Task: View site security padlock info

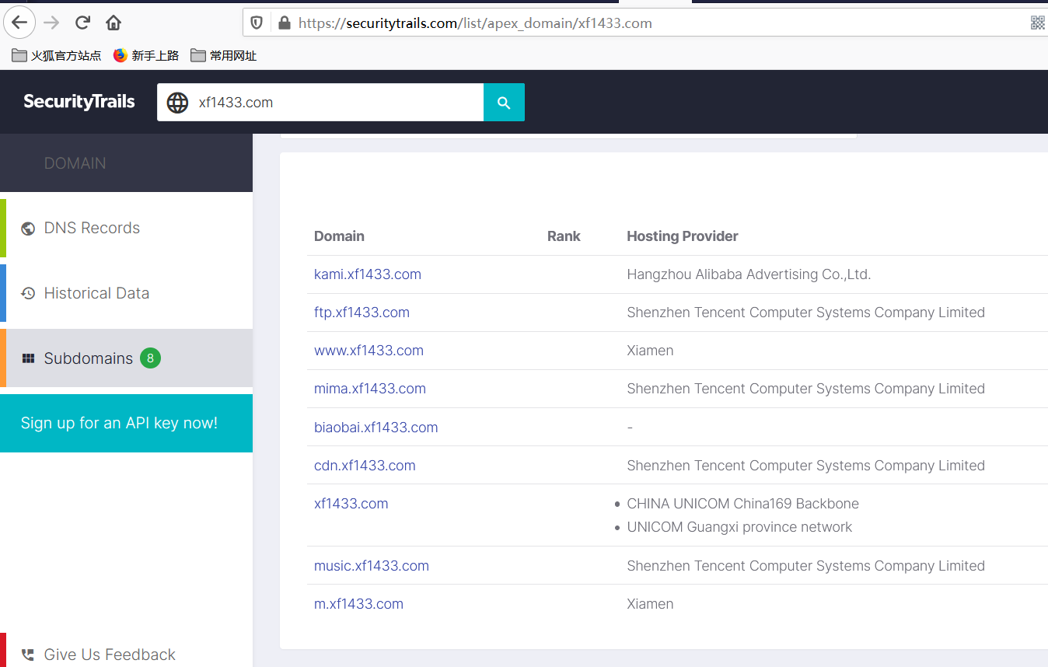Action: 284,23
